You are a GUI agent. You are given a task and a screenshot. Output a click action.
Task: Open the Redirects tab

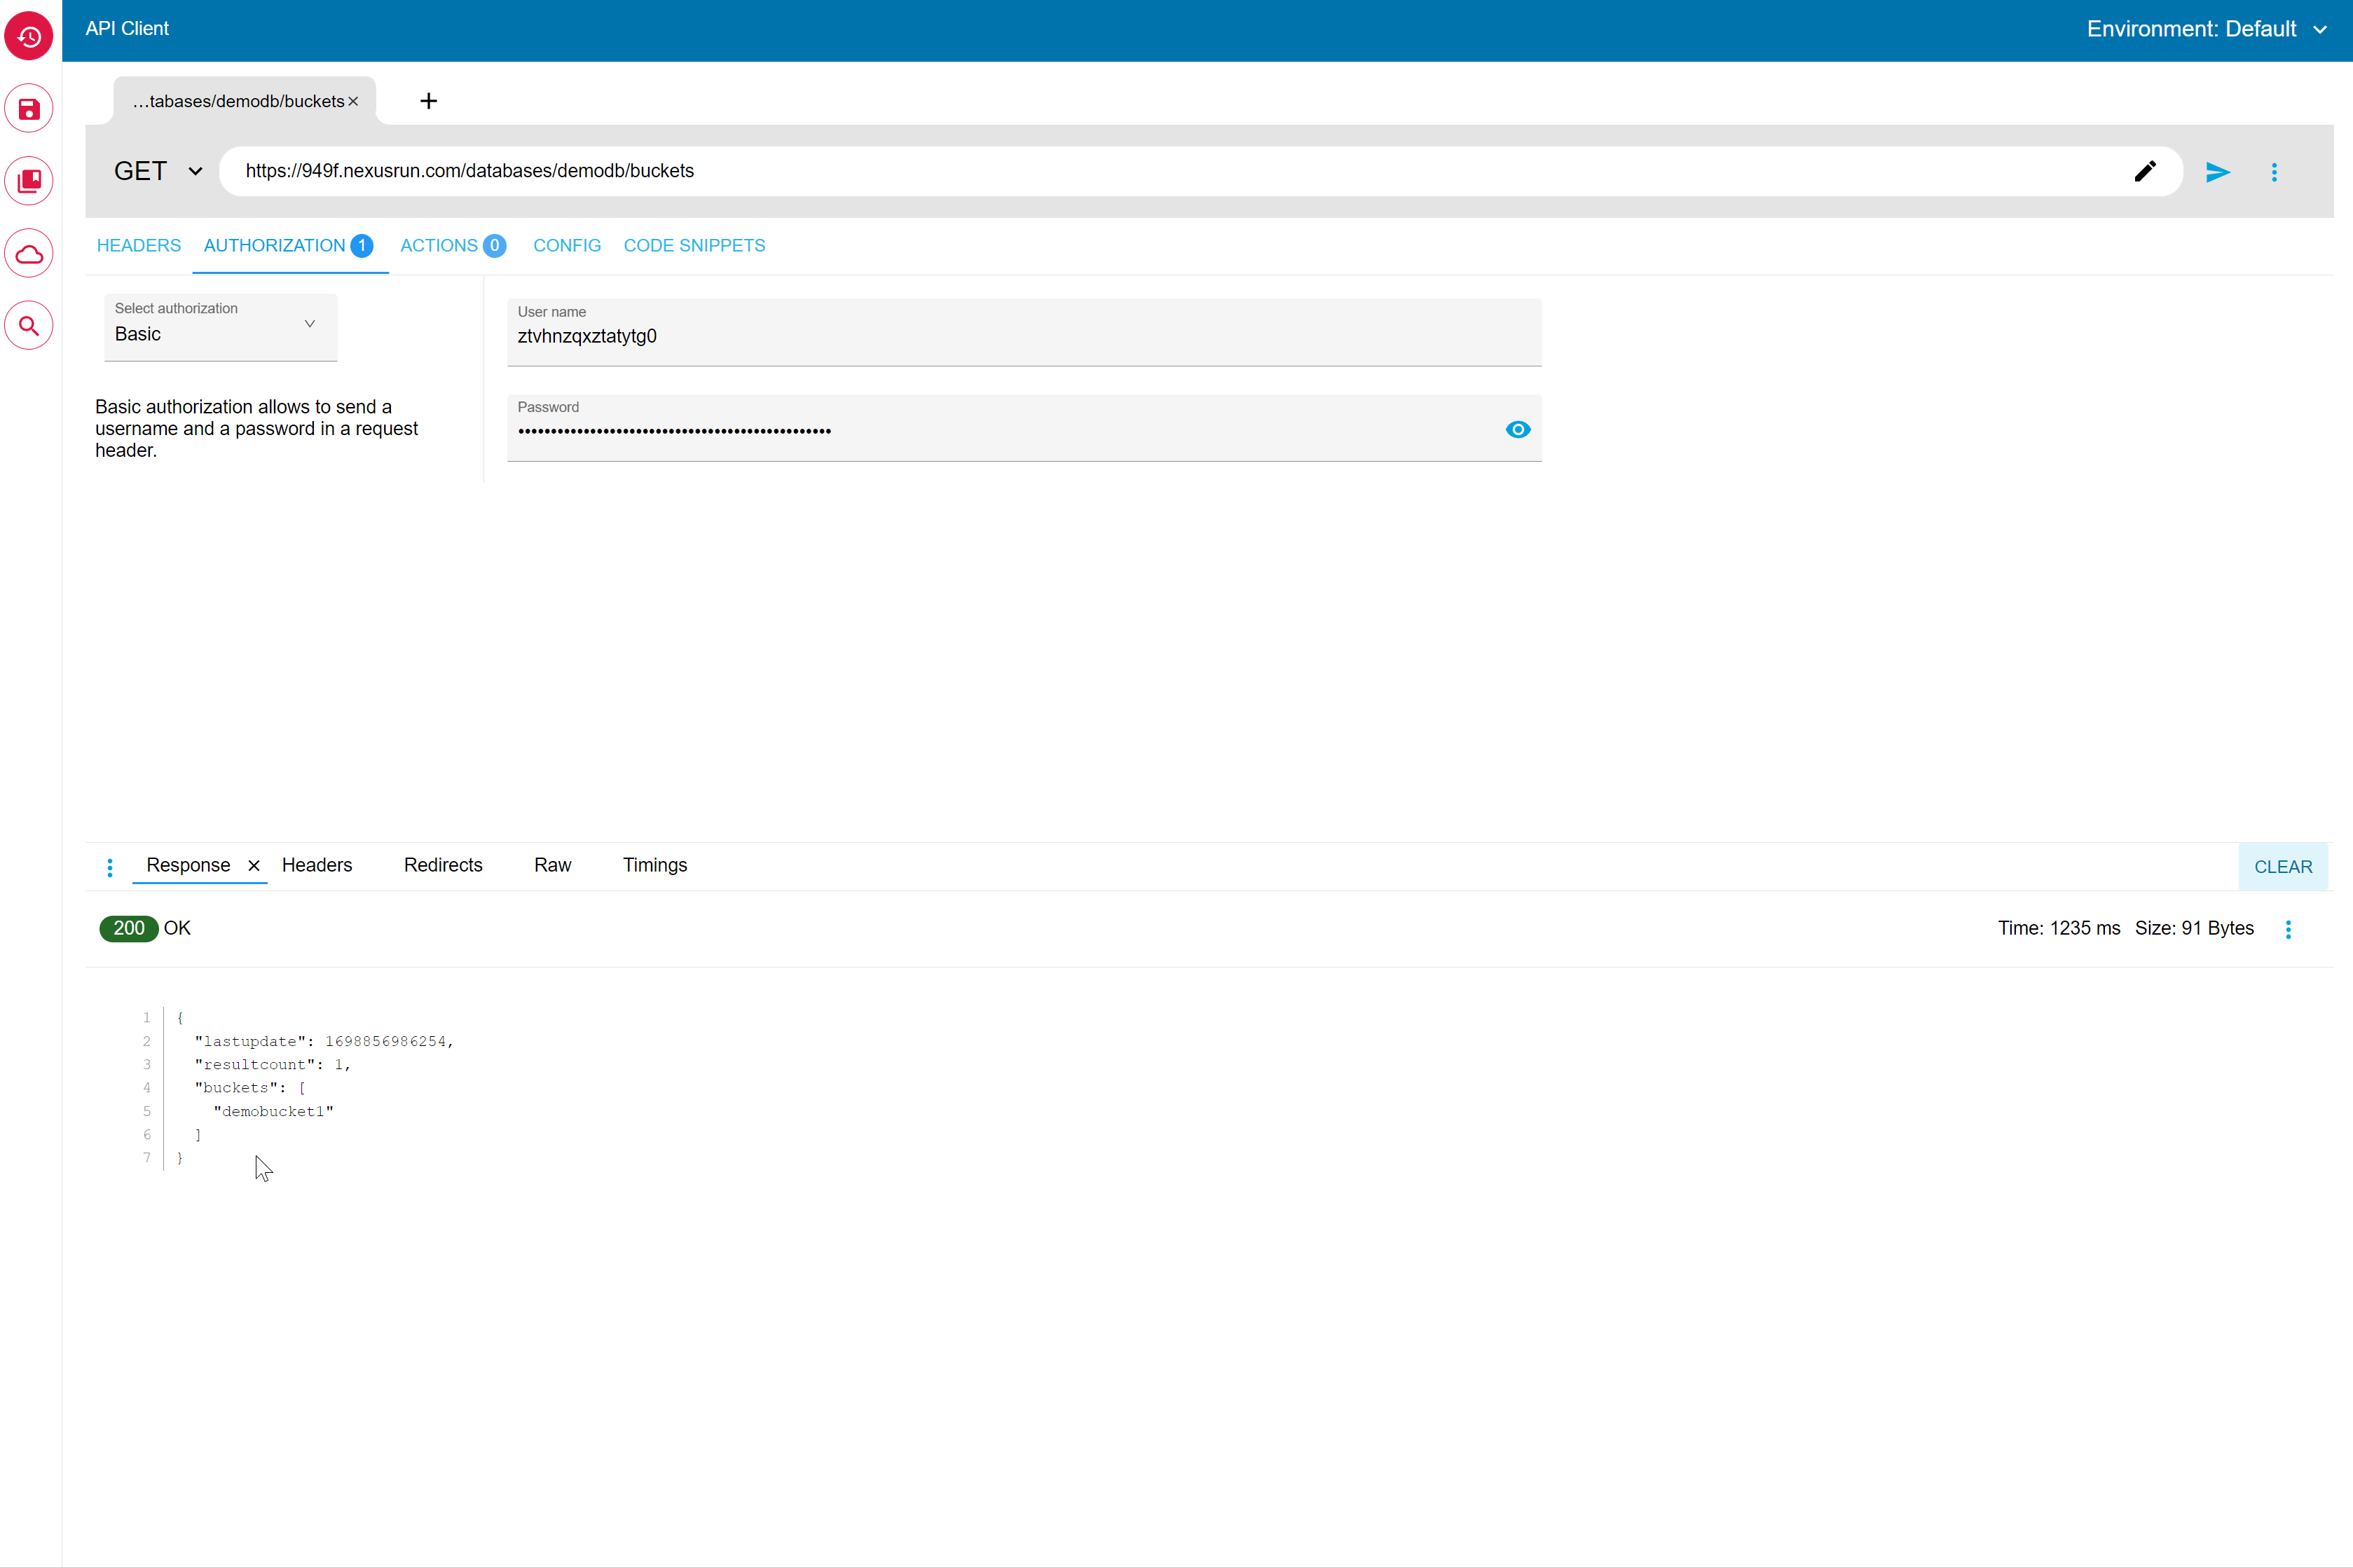point(443,865)
